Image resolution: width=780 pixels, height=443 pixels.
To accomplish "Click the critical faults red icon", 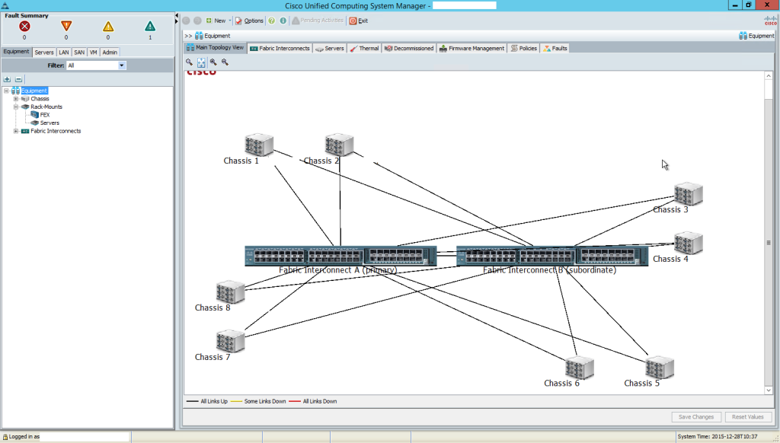I will coord(24,27).
